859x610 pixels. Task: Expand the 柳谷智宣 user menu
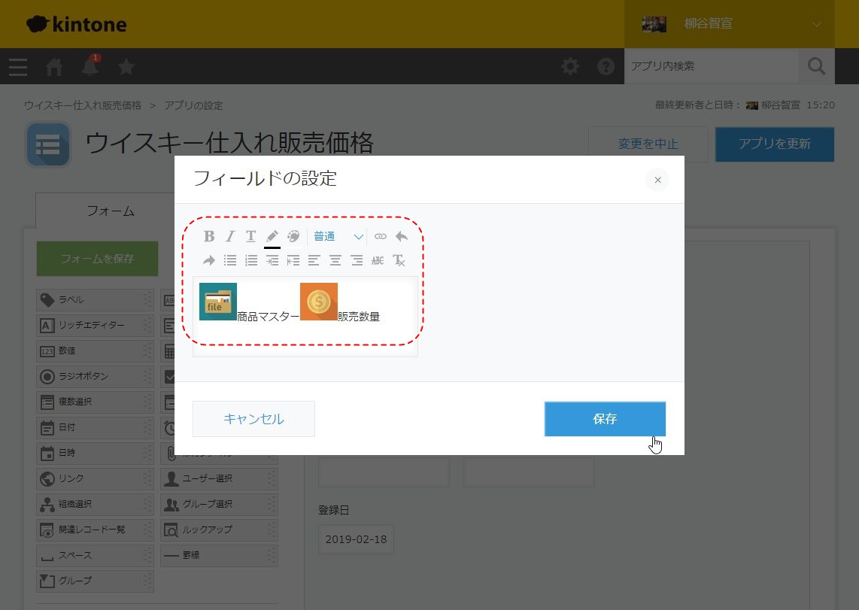[730, 23]
